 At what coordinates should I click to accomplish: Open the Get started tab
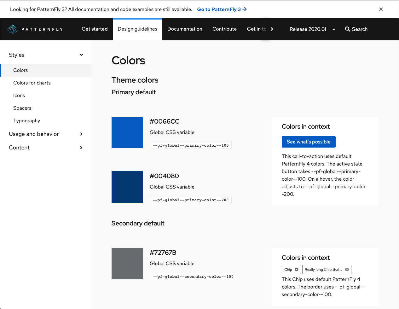(x=95, y=29)
